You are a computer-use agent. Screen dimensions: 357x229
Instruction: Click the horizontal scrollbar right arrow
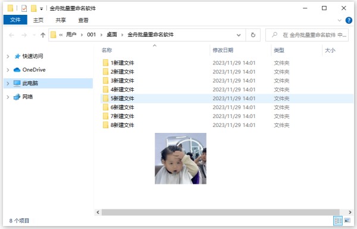[x=350, y=212]
